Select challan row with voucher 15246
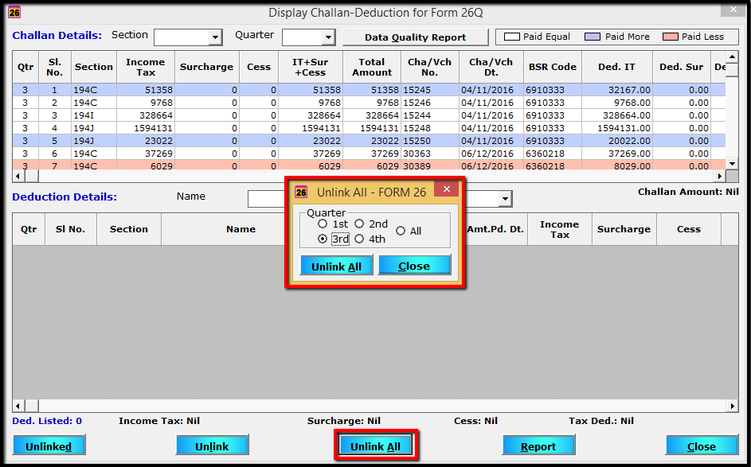 pos(369,103)
